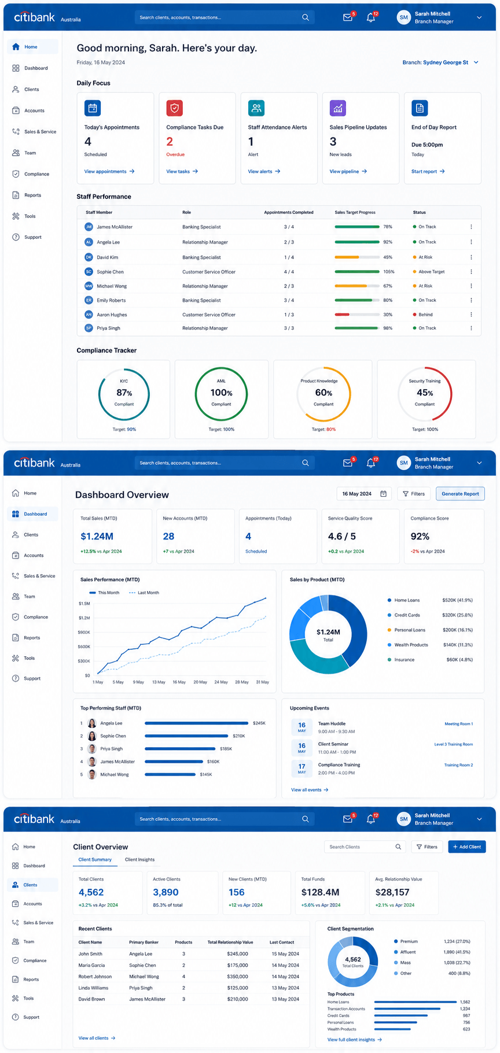
Task: Open the 16 May 2024 date picker
Action: pos(365,494)
